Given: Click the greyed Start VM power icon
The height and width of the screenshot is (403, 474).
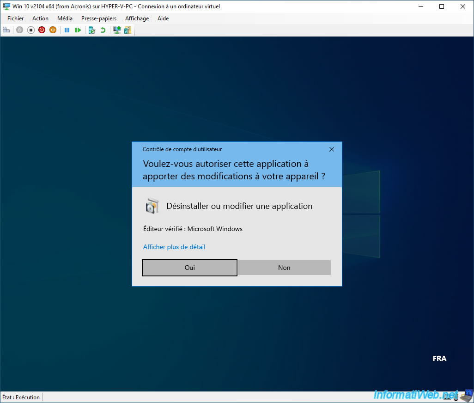Looking at the screenshot, I should [x=20, y=30].
